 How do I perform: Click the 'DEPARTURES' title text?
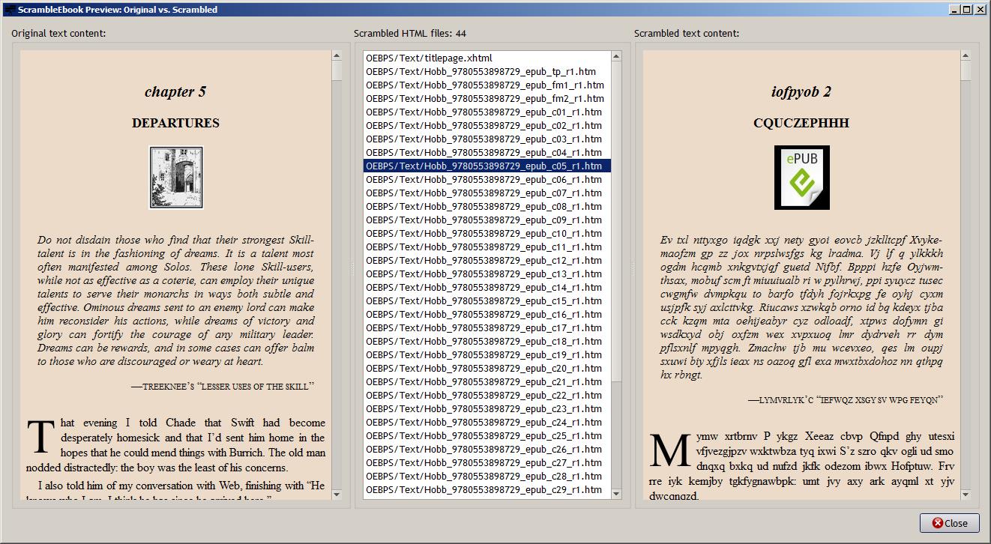(x=175, y=123)
